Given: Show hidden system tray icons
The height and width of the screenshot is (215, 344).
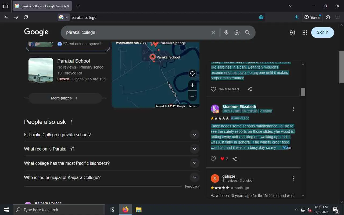Looking at the screenshot, I should point(296,210).
